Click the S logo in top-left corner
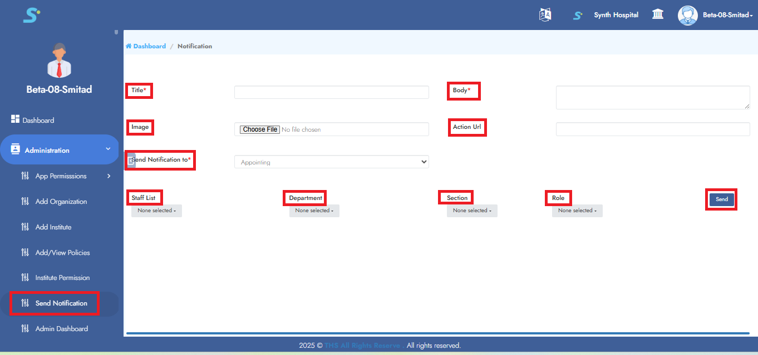Image resolution: width=758 pixels, height=355 pixels. [x=31, y=15]
